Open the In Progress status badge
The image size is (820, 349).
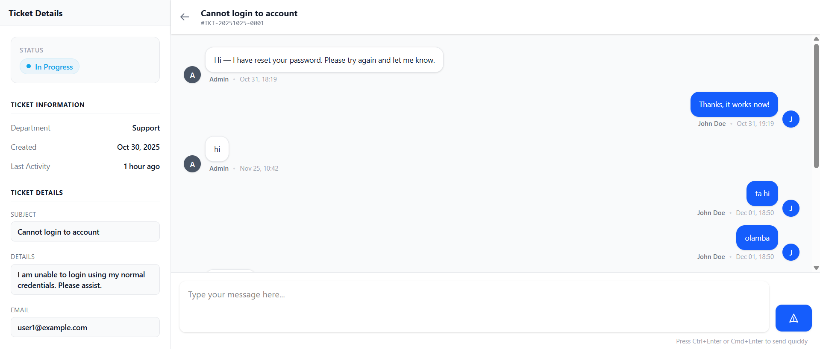pyautogui.click(x=50, y=67)
